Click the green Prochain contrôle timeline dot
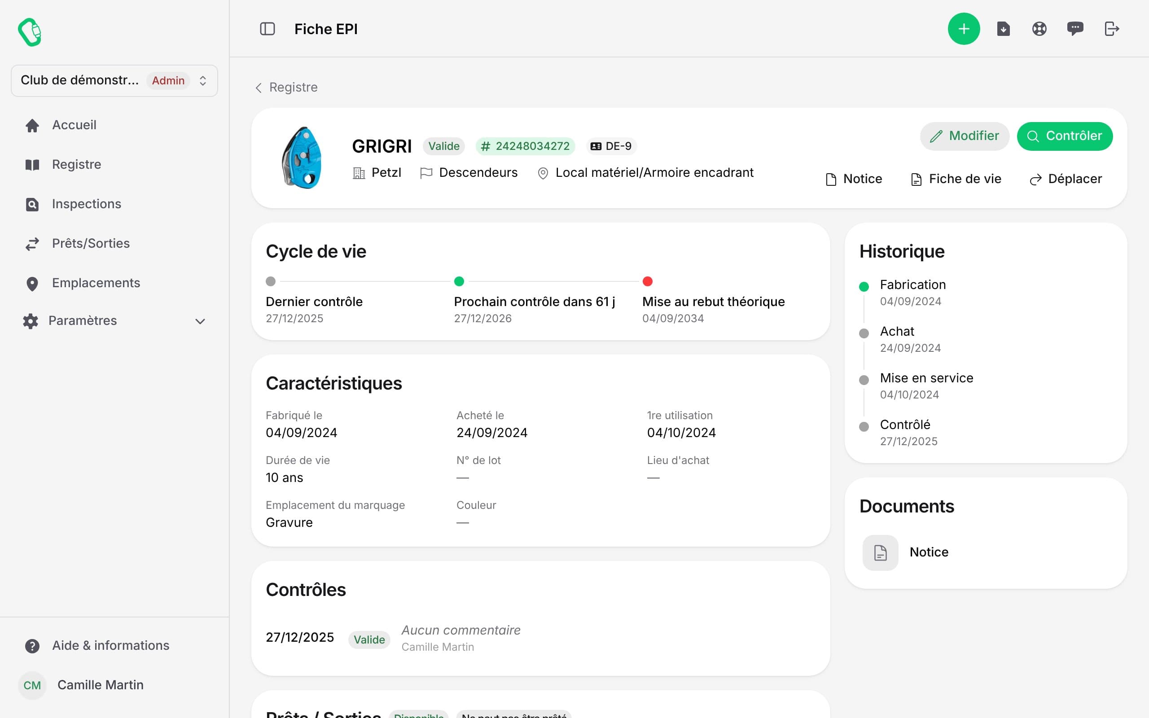The image size is (1149, 718). click(459, 282)
